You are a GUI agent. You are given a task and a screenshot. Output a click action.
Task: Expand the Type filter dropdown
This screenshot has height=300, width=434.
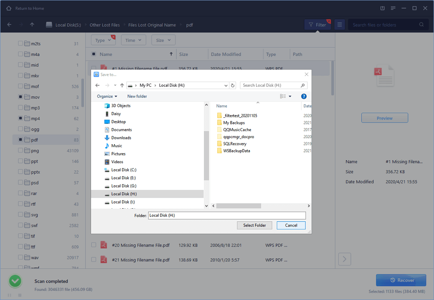[103, 40]
